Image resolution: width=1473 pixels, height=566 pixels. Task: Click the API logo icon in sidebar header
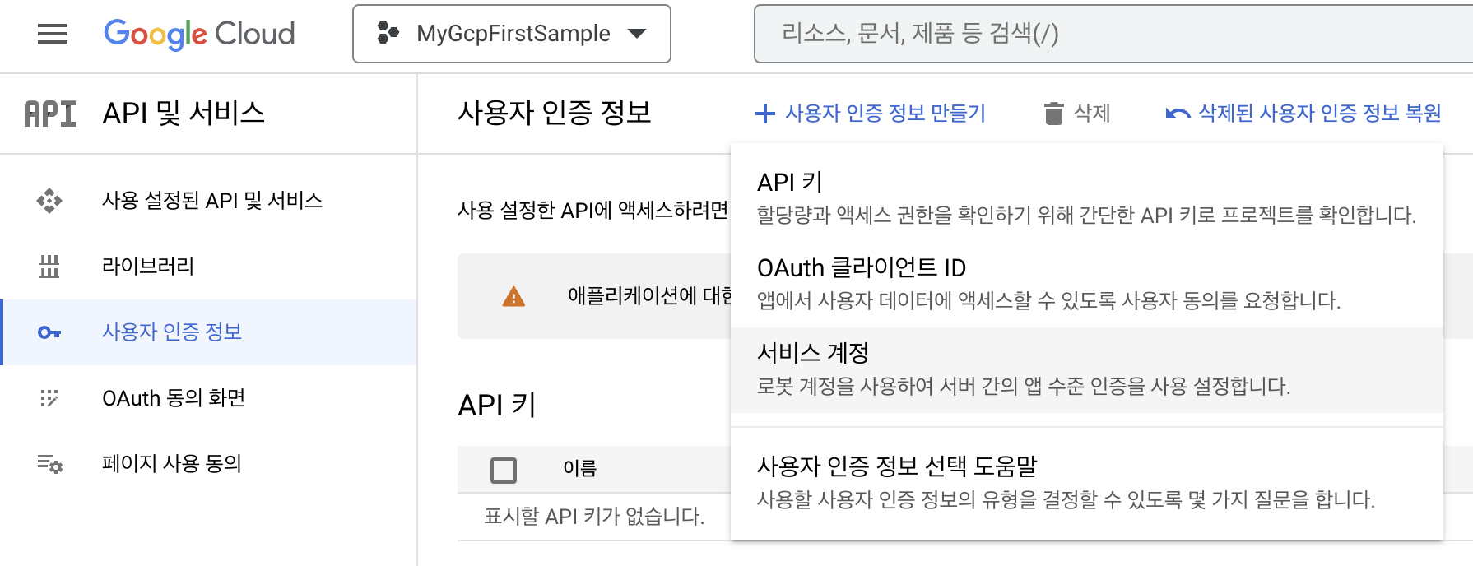(50, 114)
